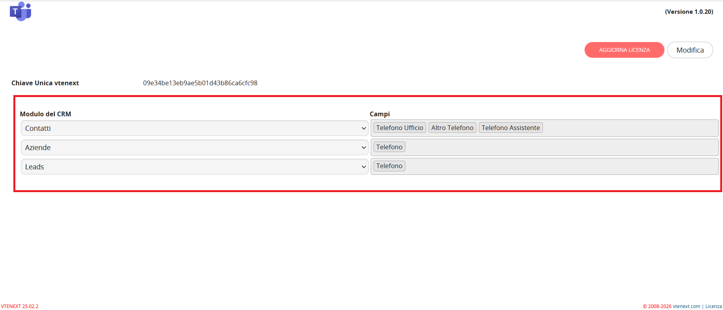Open the Aziende module dropdown
Viewport: 723px width, 310px height.
point(195,147)
